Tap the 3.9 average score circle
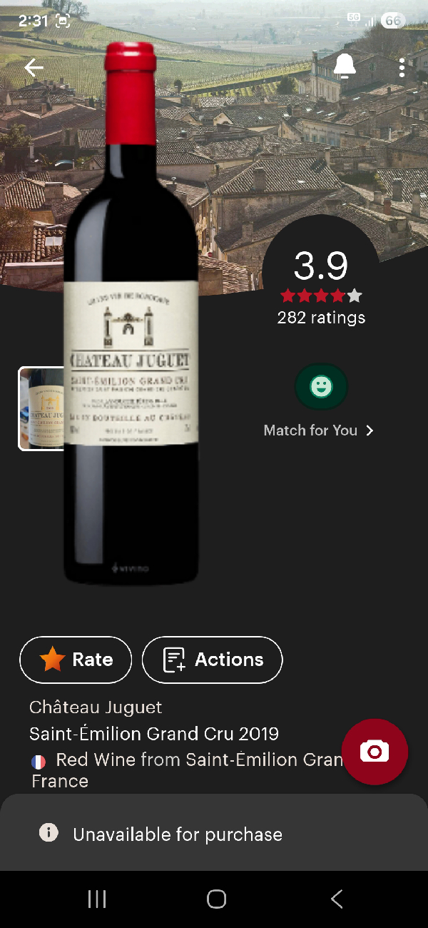Image resolution: width=428 pixels, height=928 pixels. (321, 266)
